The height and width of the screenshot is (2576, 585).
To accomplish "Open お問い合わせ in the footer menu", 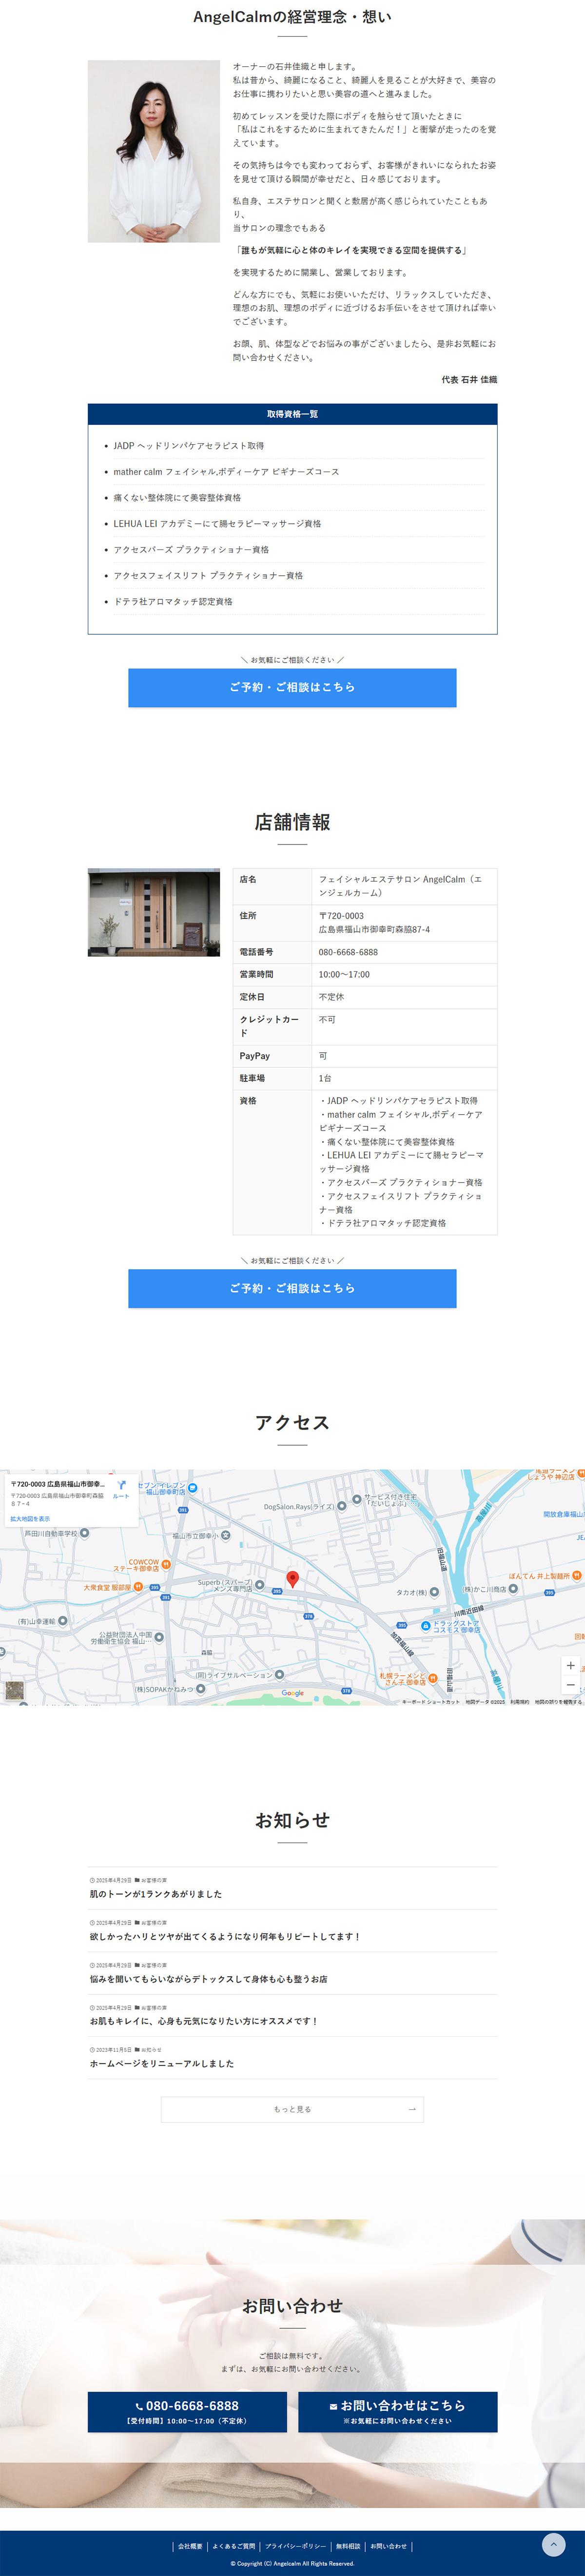I will [389, 2546].
